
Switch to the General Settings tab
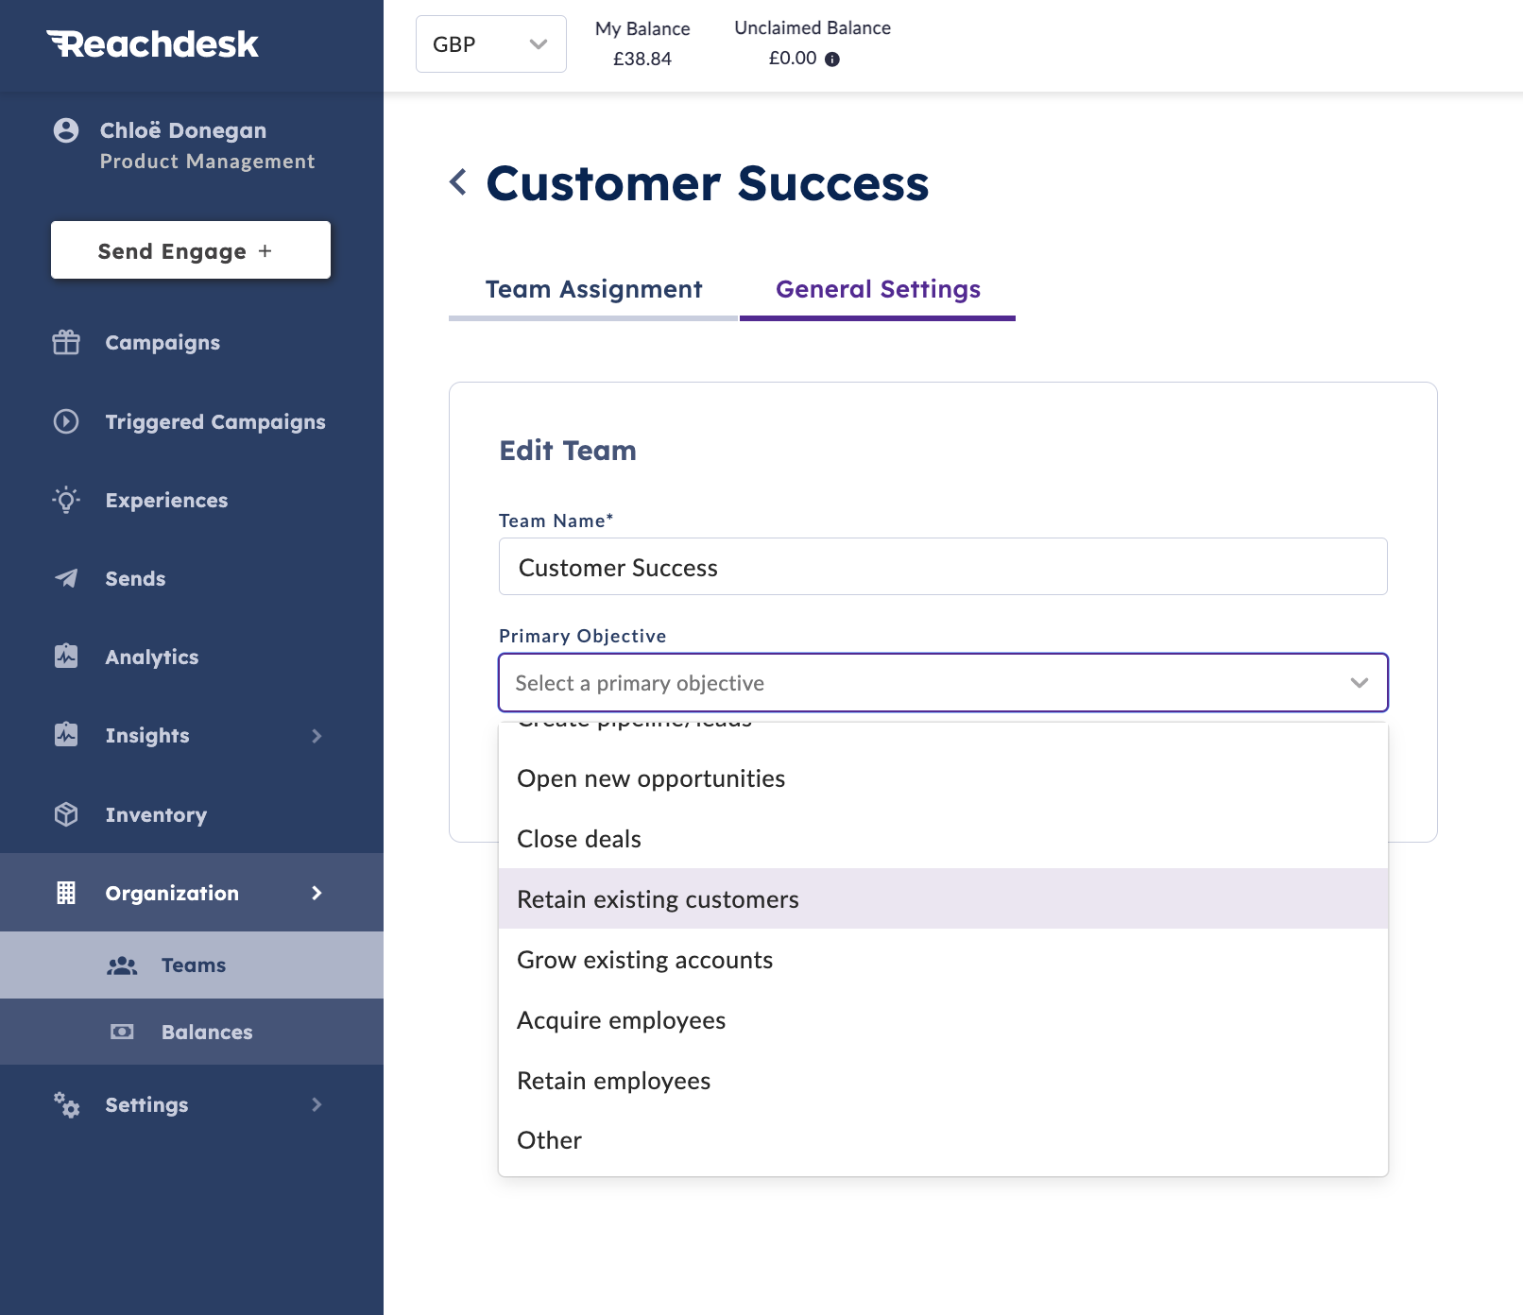(x=878, y=289)
